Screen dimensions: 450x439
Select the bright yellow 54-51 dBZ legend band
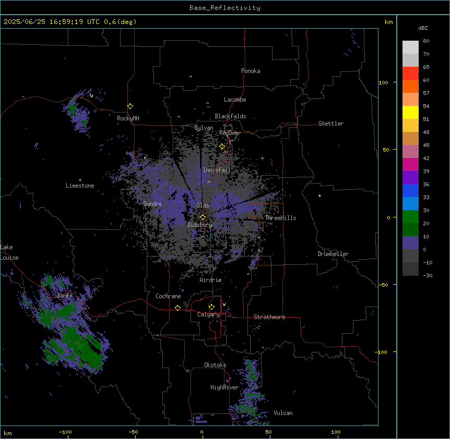410,112
